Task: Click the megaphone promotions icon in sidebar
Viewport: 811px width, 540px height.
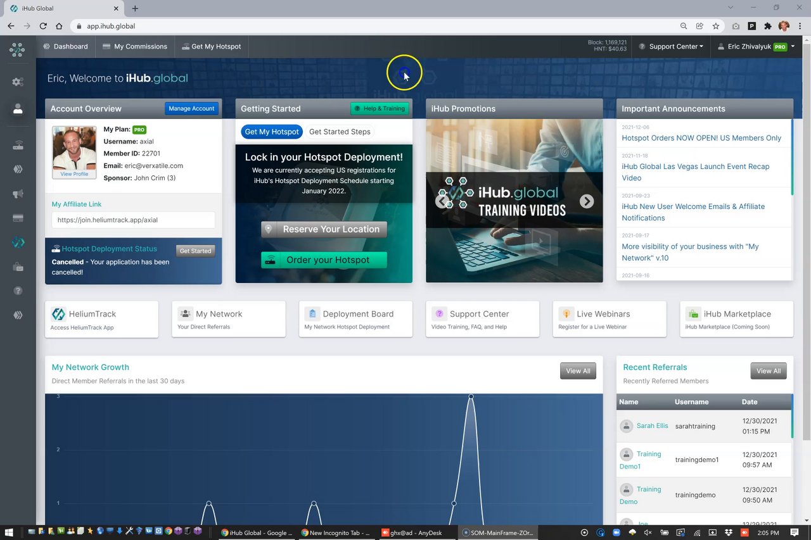Action: (x=18, y=194)
